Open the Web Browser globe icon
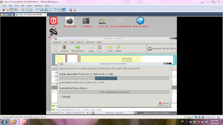 click(140, 21)
